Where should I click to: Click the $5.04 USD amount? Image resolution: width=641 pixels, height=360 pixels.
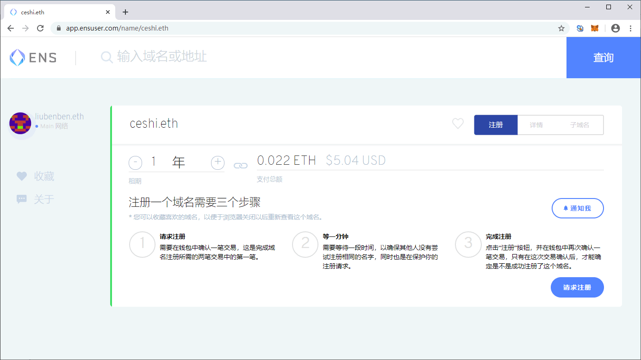(x=355, y=161)
